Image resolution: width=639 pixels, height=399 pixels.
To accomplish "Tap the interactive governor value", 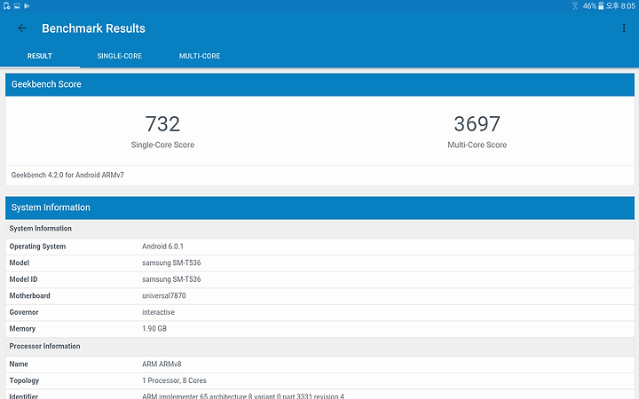I will pos(158,312).
